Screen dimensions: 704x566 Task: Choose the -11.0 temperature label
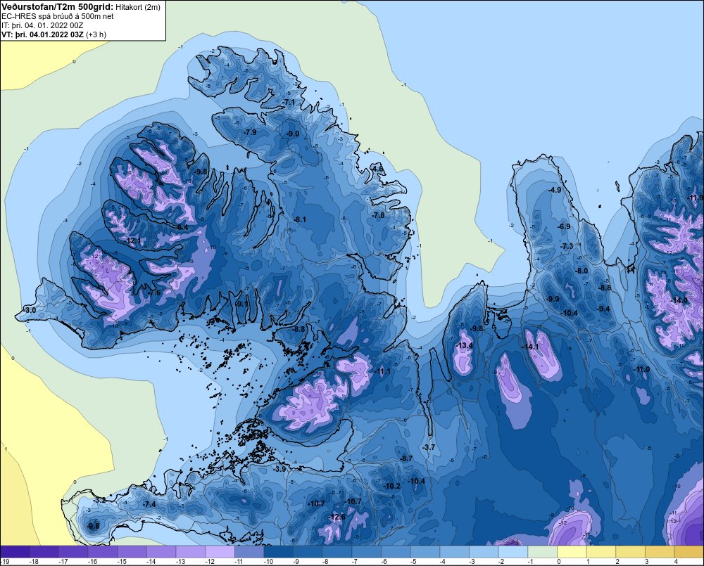pyautogui.click(x=641, y=369)
